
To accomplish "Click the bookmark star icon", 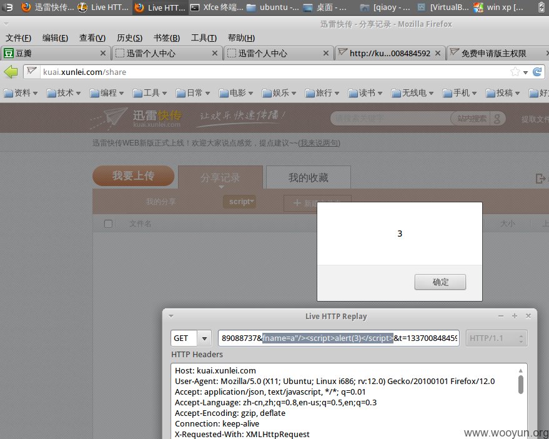I will click(x=515, y=72).
